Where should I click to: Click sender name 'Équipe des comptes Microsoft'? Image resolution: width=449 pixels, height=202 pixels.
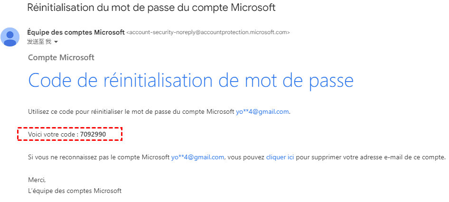76,32
